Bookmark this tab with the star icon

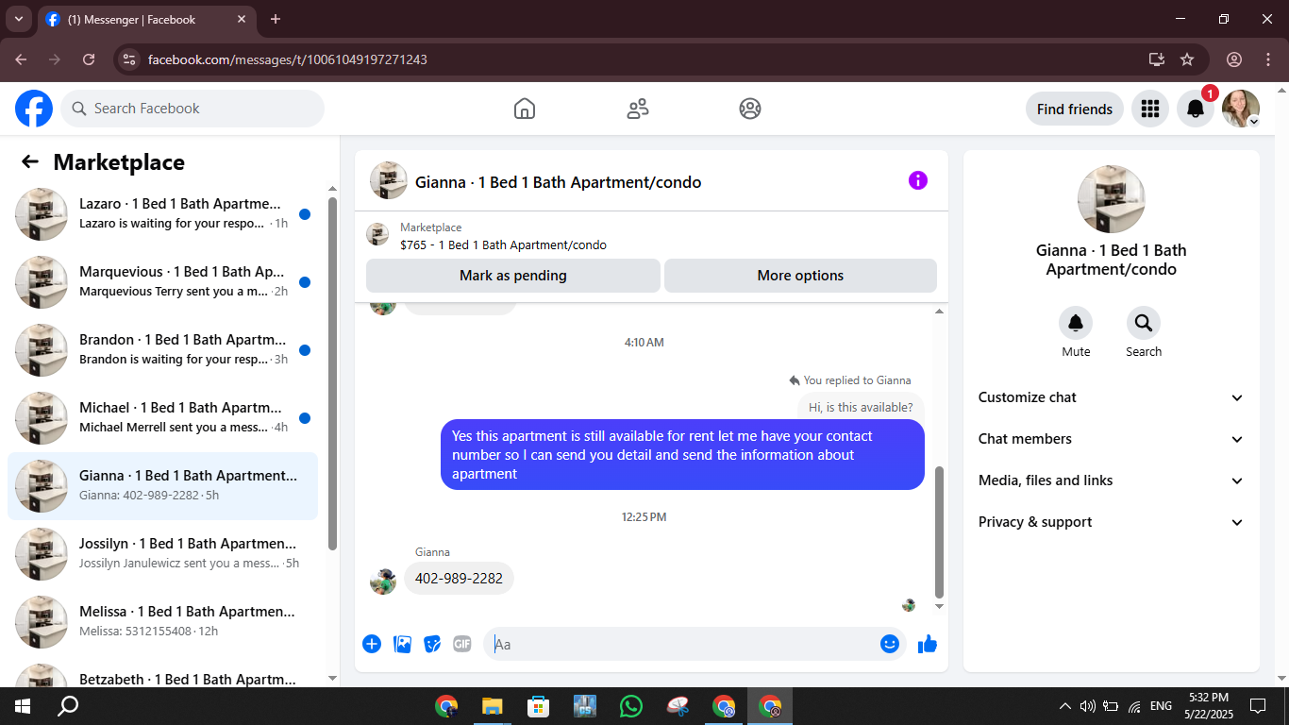(x=1187, y=59)
